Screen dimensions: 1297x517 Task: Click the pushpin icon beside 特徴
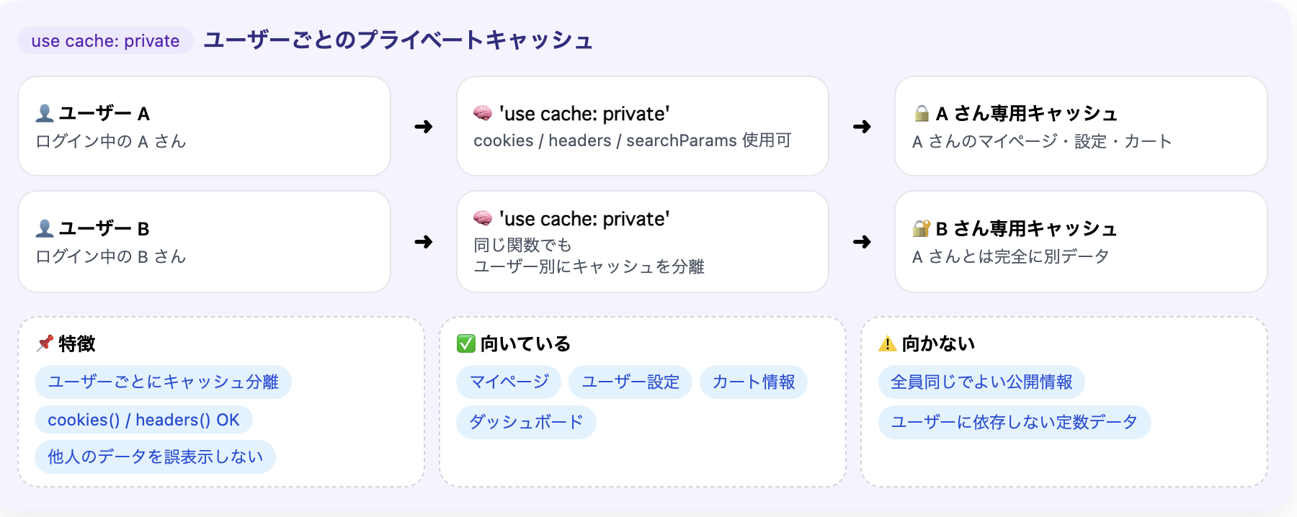pyautogui.click(x=45, y=343)
